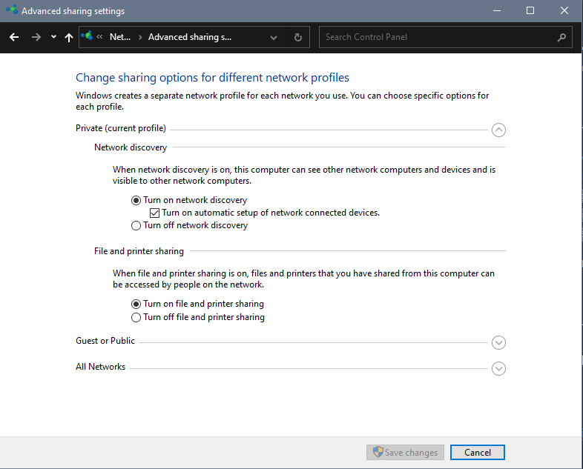The width and height of the screenshot is (583, 469).
Task: Open the recent locations dropdown arrow
Action: click(x=53, y=37)
